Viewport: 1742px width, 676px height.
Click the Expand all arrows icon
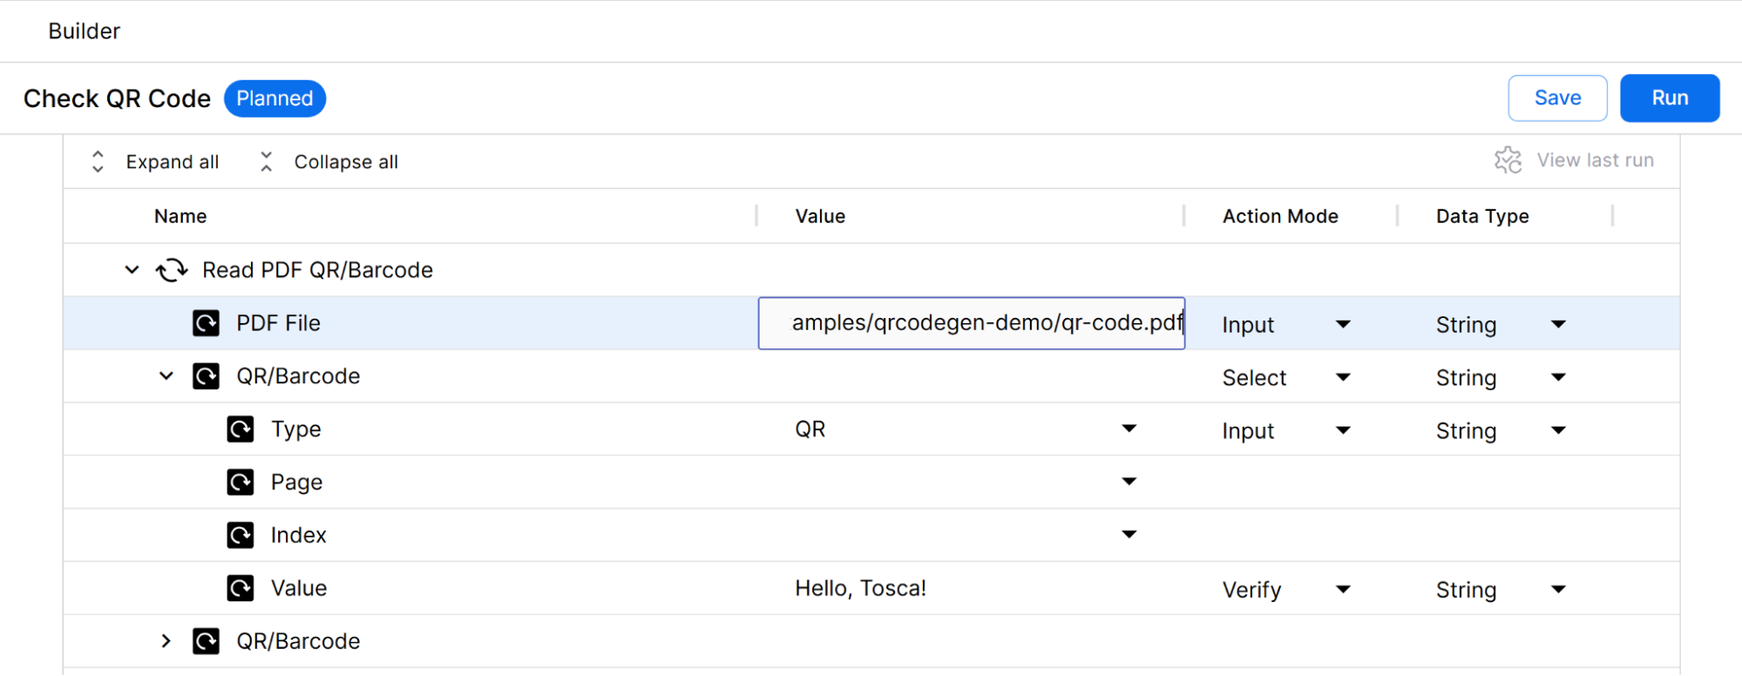pos(98,162)
